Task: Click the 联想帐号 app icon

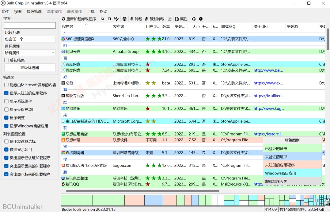Action: [x=63, y=140]
